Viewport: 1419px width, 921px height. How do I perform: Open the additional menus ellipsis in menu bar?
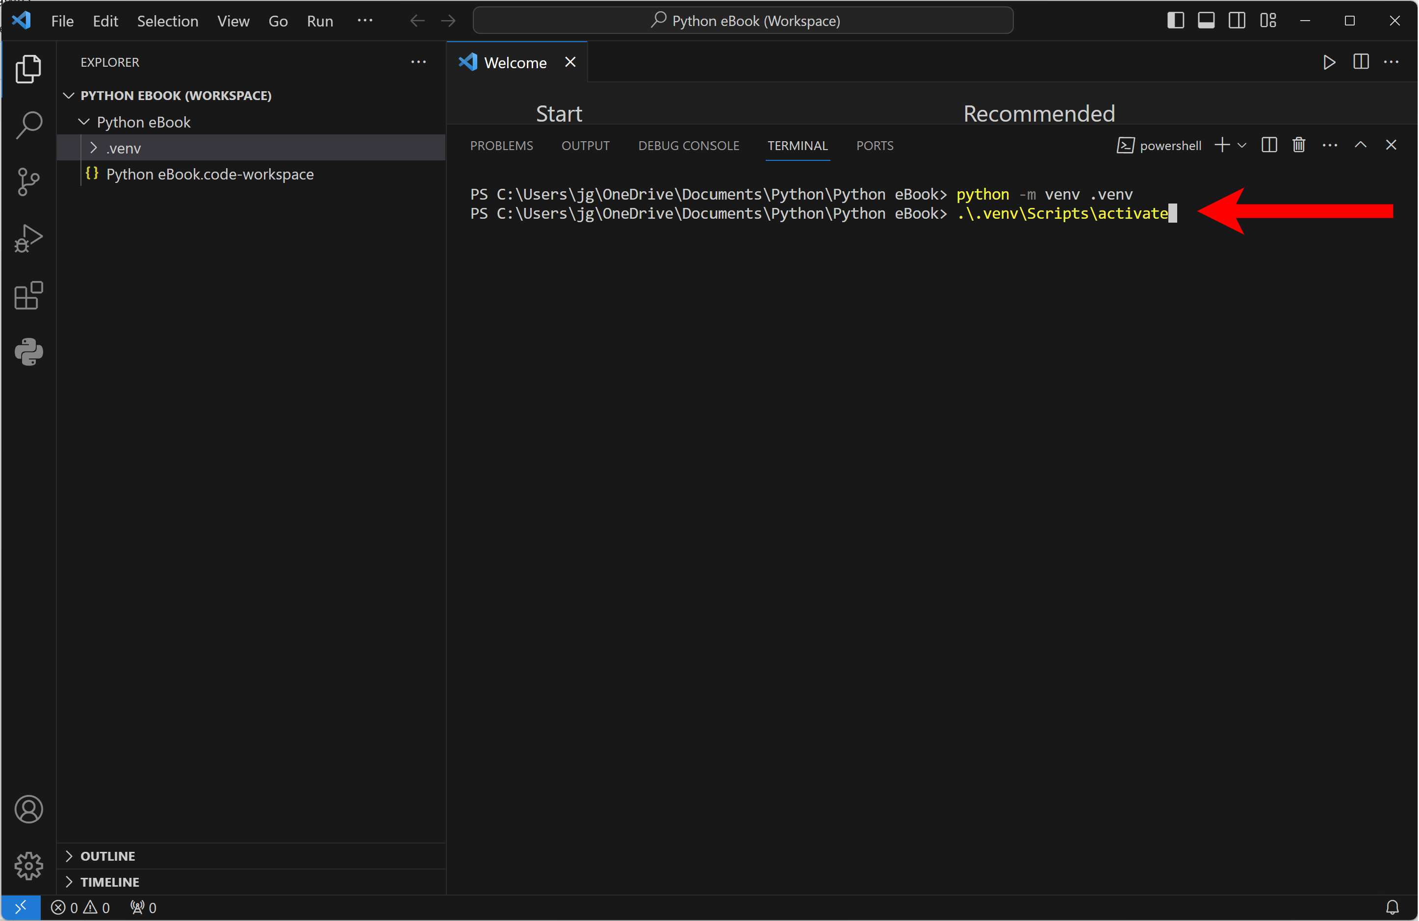pos(365,21)
